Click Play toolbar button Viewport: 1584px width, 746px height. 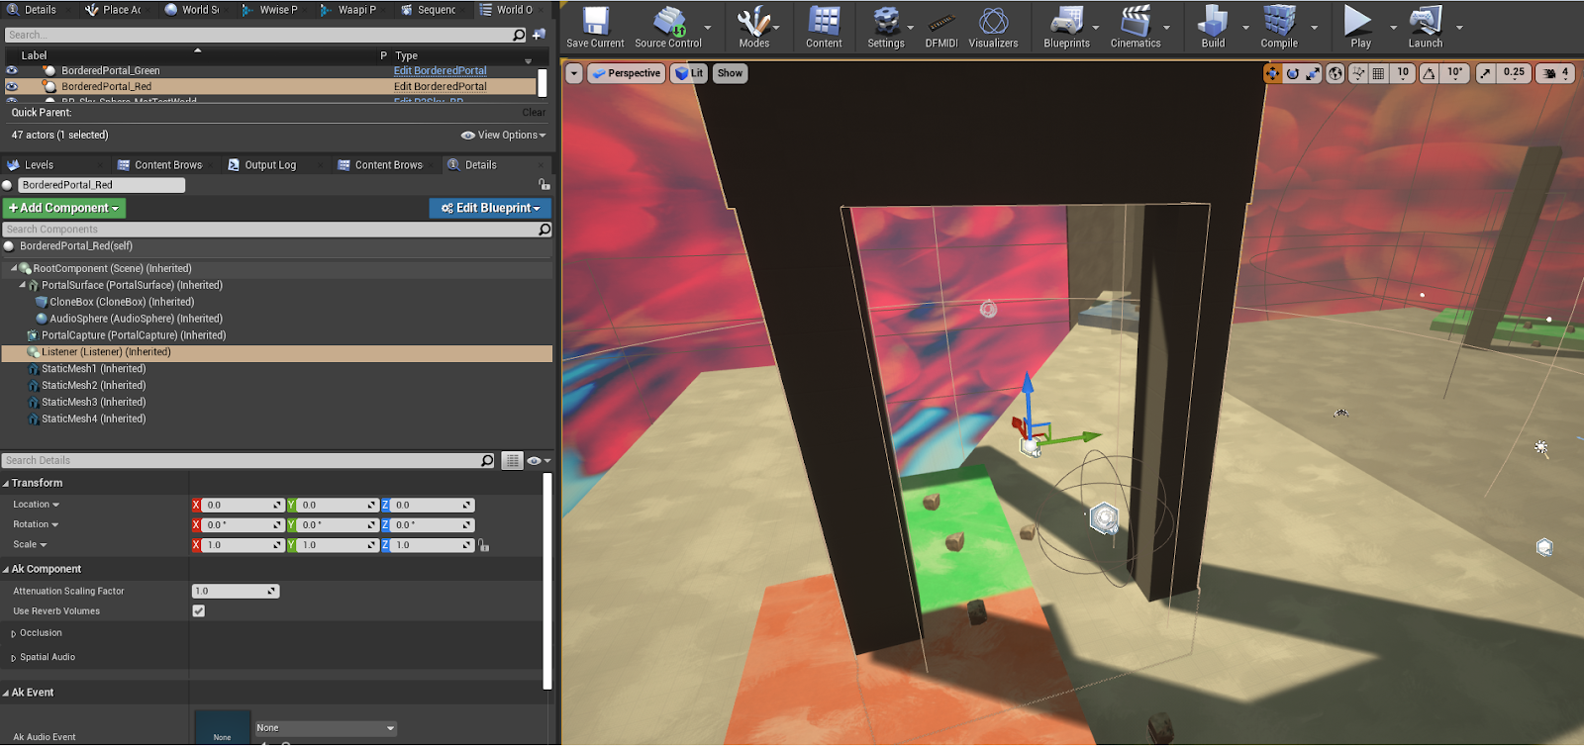tap(1360, 27)
